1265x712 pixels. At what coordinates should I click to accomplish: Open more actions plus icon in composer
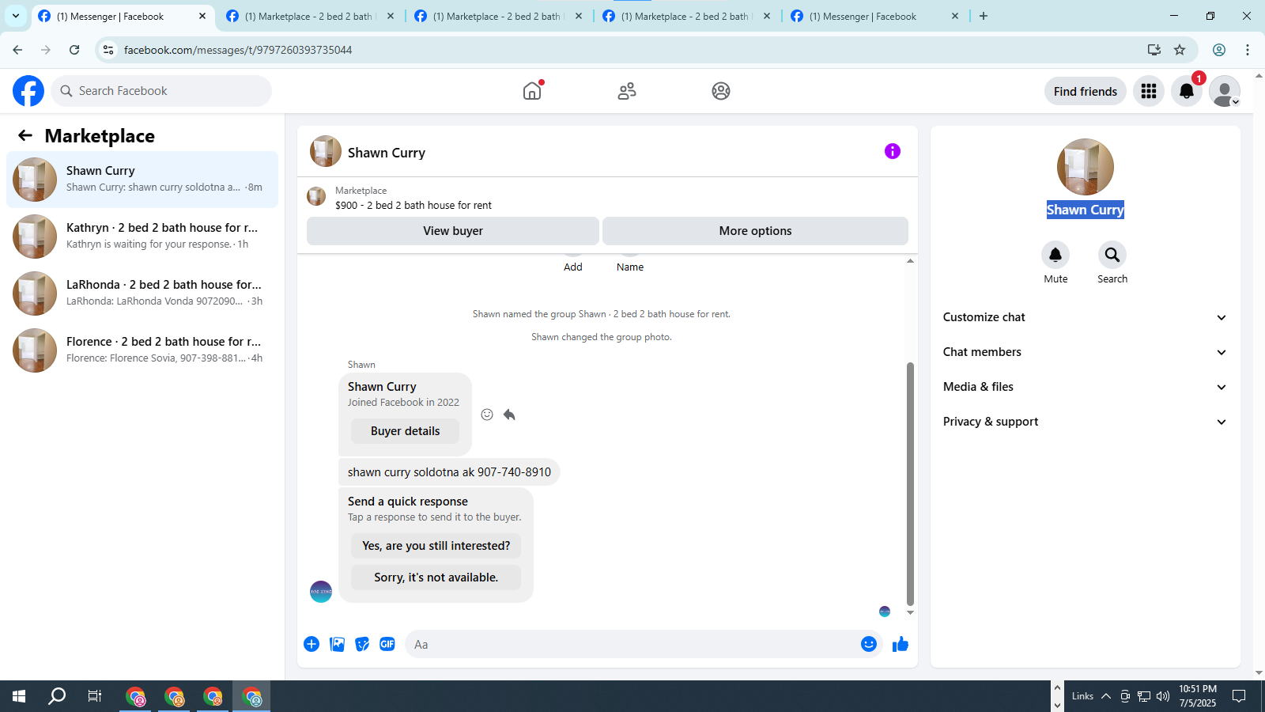coord(312,644)
